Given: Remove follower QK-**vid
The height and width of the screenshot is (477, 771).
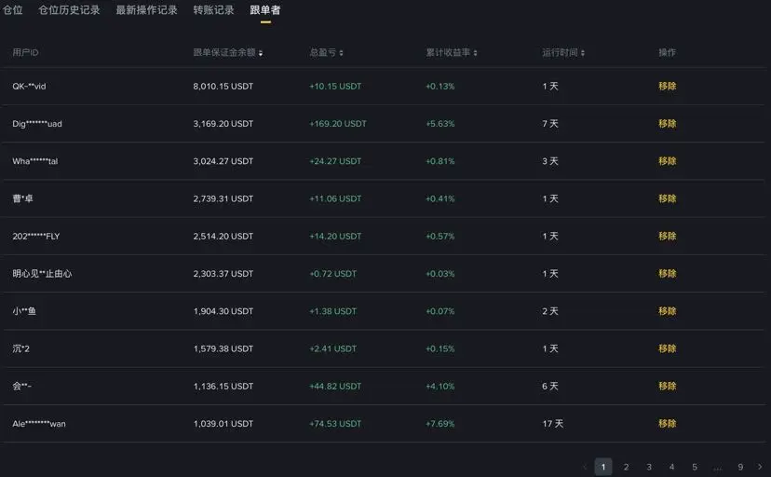Looking at the screenshot, I should (x=668, y=86).
